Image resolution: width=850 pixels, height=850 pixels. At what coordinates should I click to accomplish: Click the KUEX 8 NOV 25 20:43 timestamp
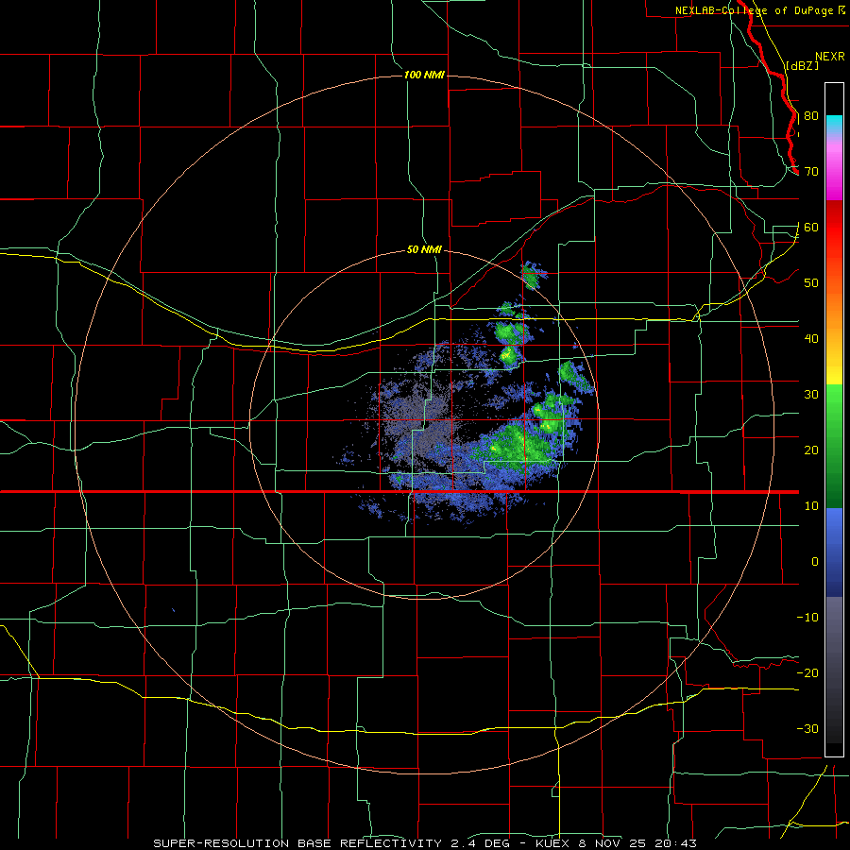616,843
